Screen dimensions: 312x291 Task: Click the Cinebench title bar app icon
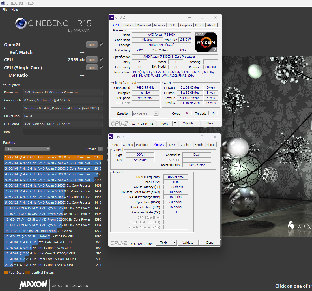tap(3, 3)
